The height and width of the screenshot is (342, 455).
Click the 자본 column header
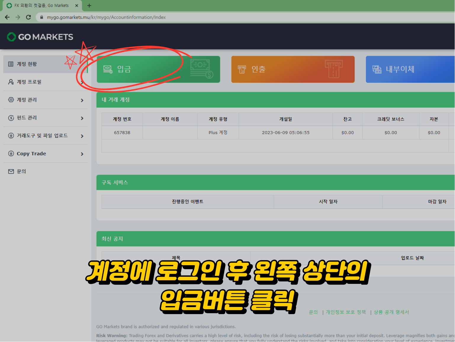[x=434, y=119]
